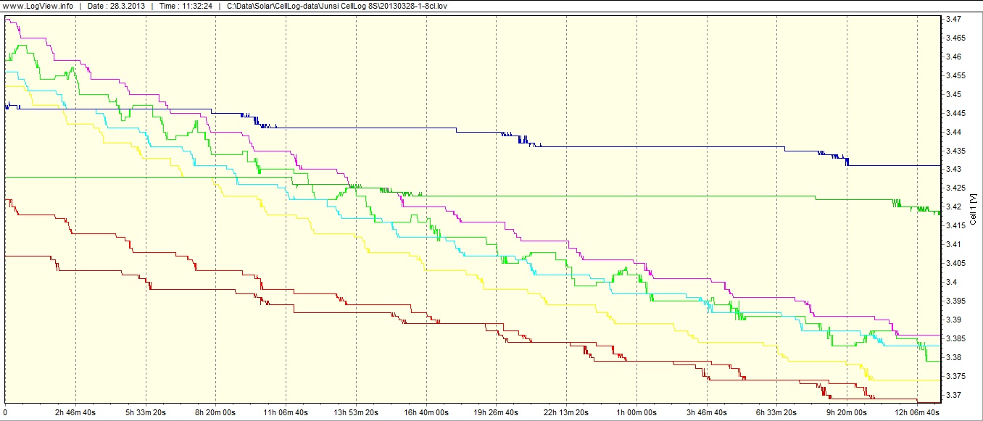Click the 0 origin time axis label

pos(6,412)
